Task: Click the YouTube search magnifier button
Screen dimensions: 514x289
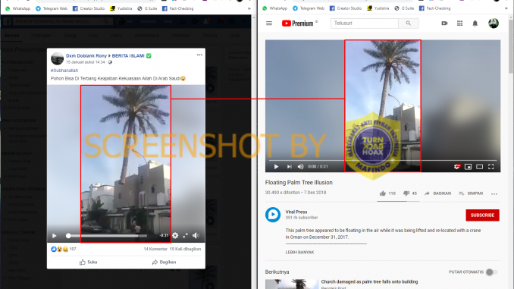Action: [409, 24]
